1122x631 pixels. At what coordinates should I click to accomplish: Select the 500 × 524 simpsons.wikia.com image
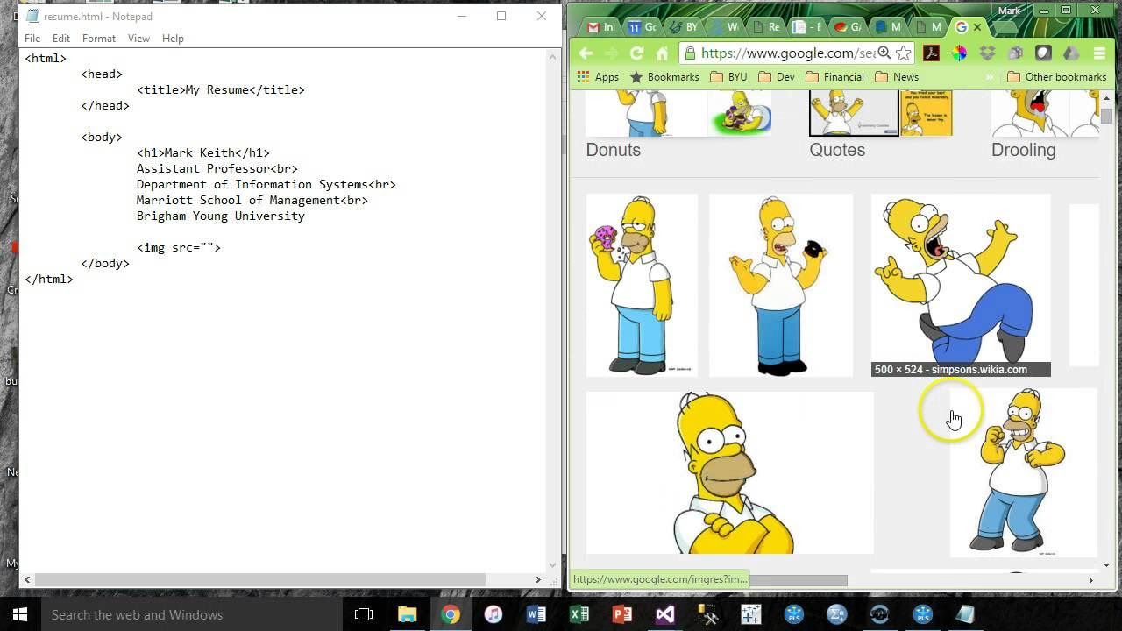pyautogui.click(x=961, y=285)
